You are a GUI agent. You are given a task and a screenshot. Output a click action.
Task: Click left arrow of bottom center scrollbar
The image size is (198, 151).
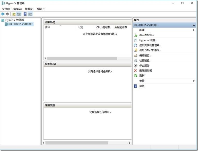[44, 143]
